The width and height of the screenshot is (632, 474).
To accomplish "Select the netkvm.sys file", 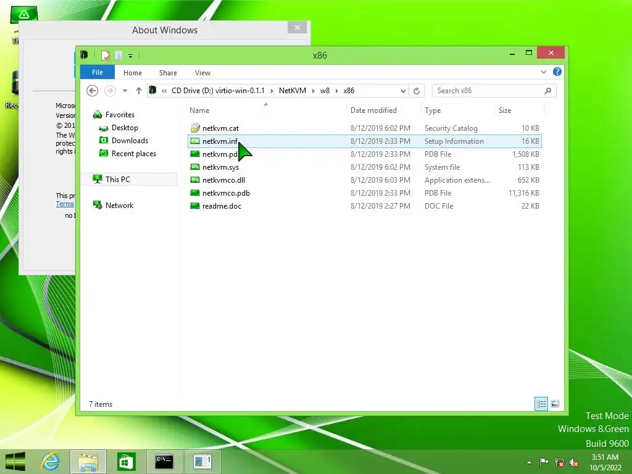I will pos(220,167).
